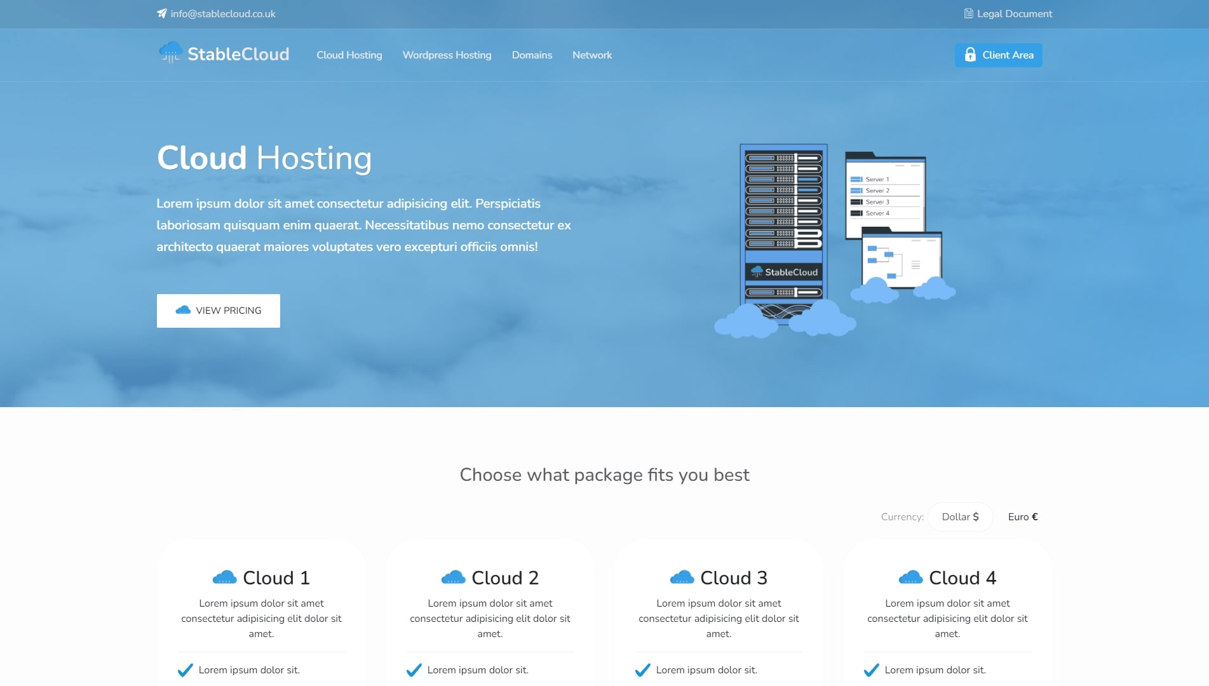Switch currency to Euro €
Screen dimensions: 1209x686
pyautogui.click(x=1022, y=517)
